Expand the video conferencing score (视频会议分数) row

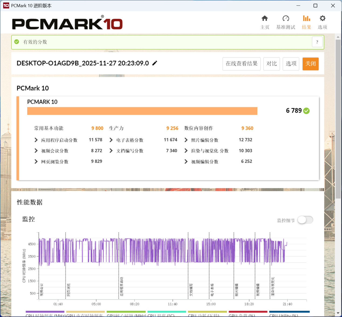(36, 151)
